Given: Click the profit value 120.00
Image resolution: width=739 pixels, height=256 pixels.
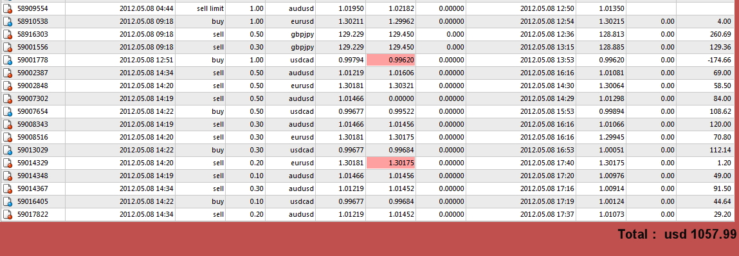Looking at the screenshot, I should 720,124.
